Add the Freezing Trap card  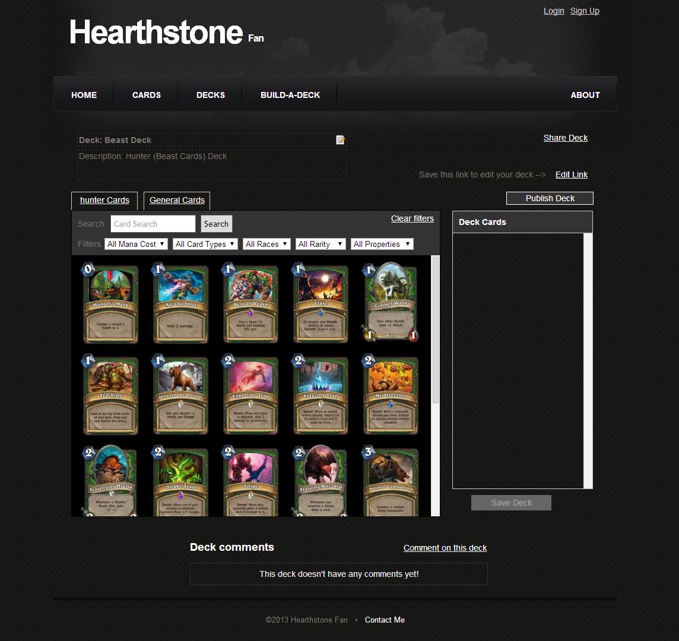click(321, 394)
